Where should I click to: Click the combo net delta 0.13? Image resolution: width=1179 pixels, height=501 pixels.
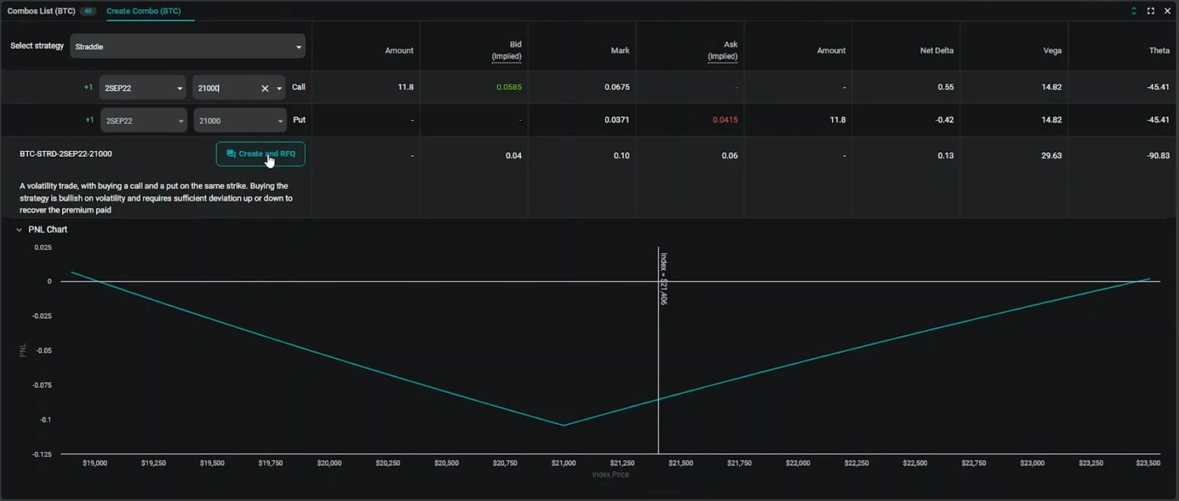[946, 155]
